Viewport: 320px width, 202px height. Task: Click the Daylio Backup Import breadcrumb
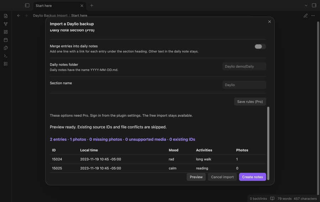50,16
